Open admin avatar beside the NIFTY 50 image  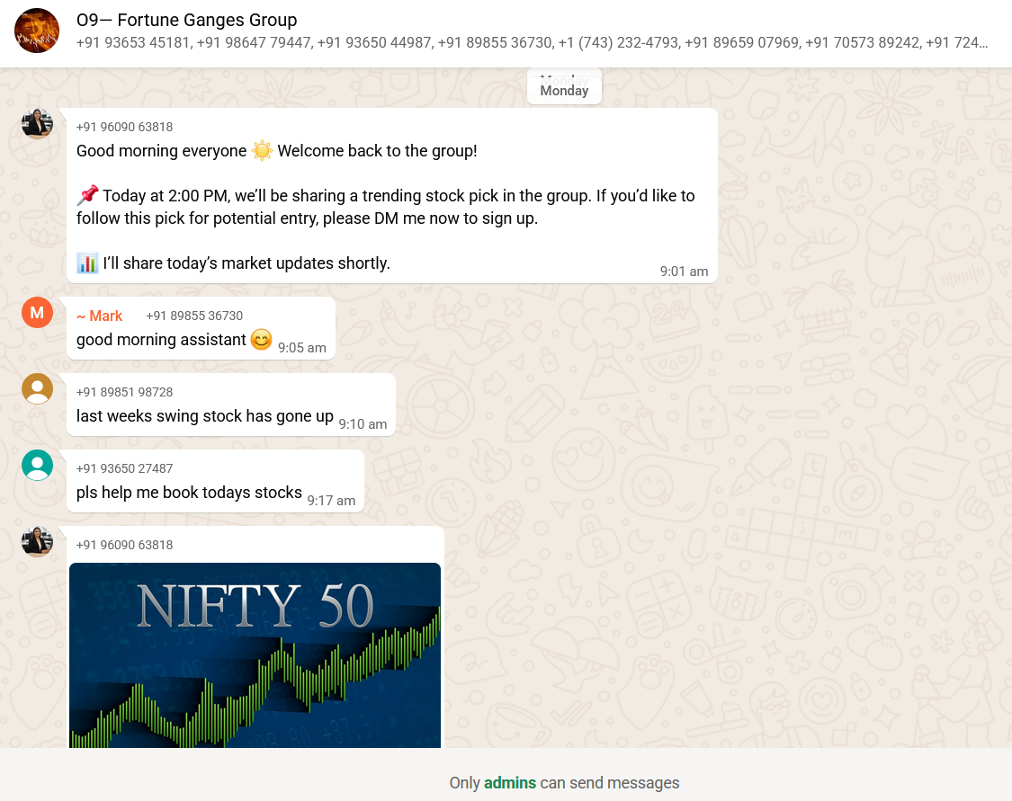tap(38, 542)
